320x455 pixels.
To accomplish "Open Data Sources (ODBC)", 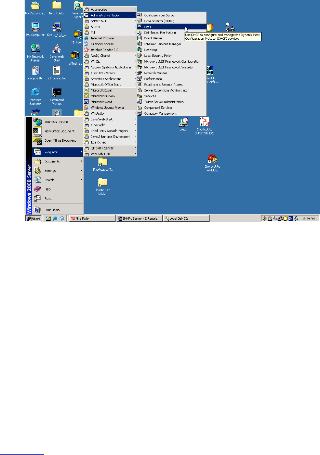I will coord(172,21).
